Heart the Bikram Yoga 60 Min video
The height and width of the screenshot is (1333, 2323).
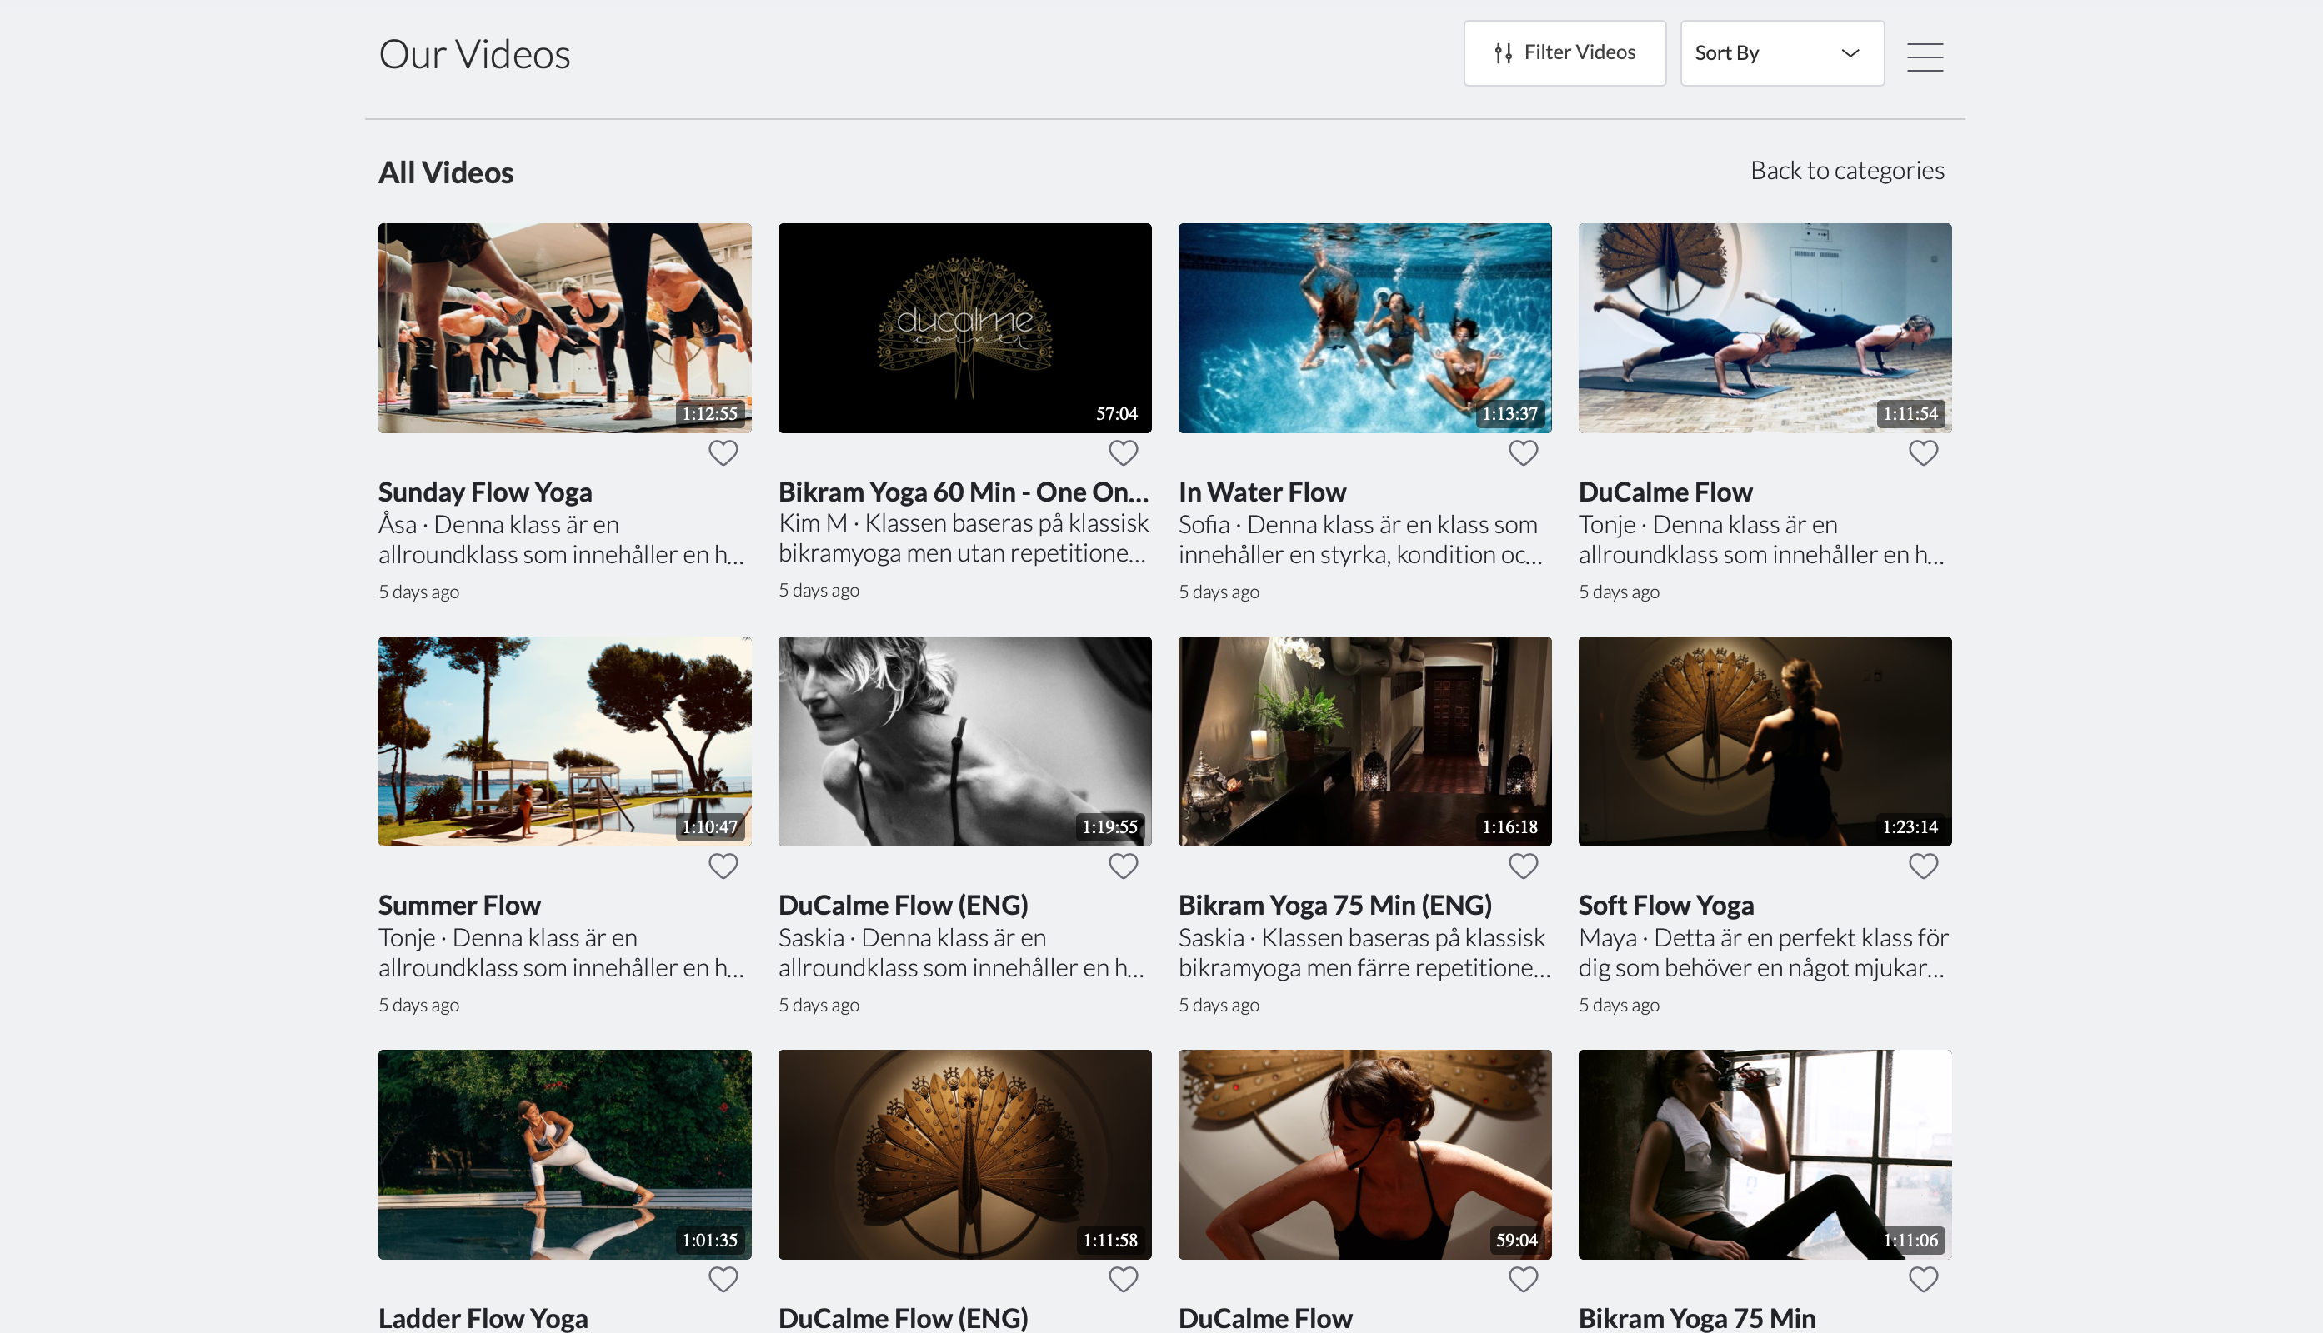pos(1123,452)
